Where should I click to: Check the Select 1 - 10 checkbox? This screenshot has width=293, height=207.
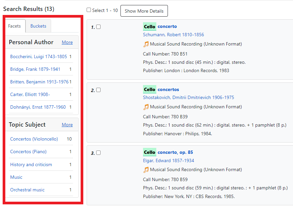[89, 10]
